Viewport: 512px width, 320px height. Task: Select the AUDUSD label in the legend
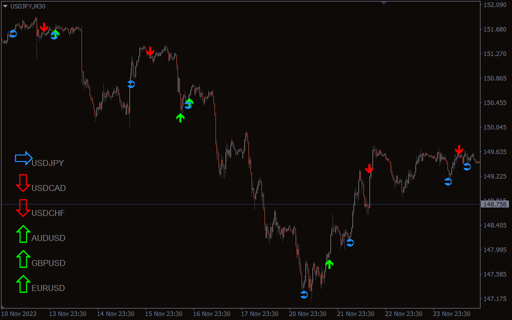(x=48, y=238)
